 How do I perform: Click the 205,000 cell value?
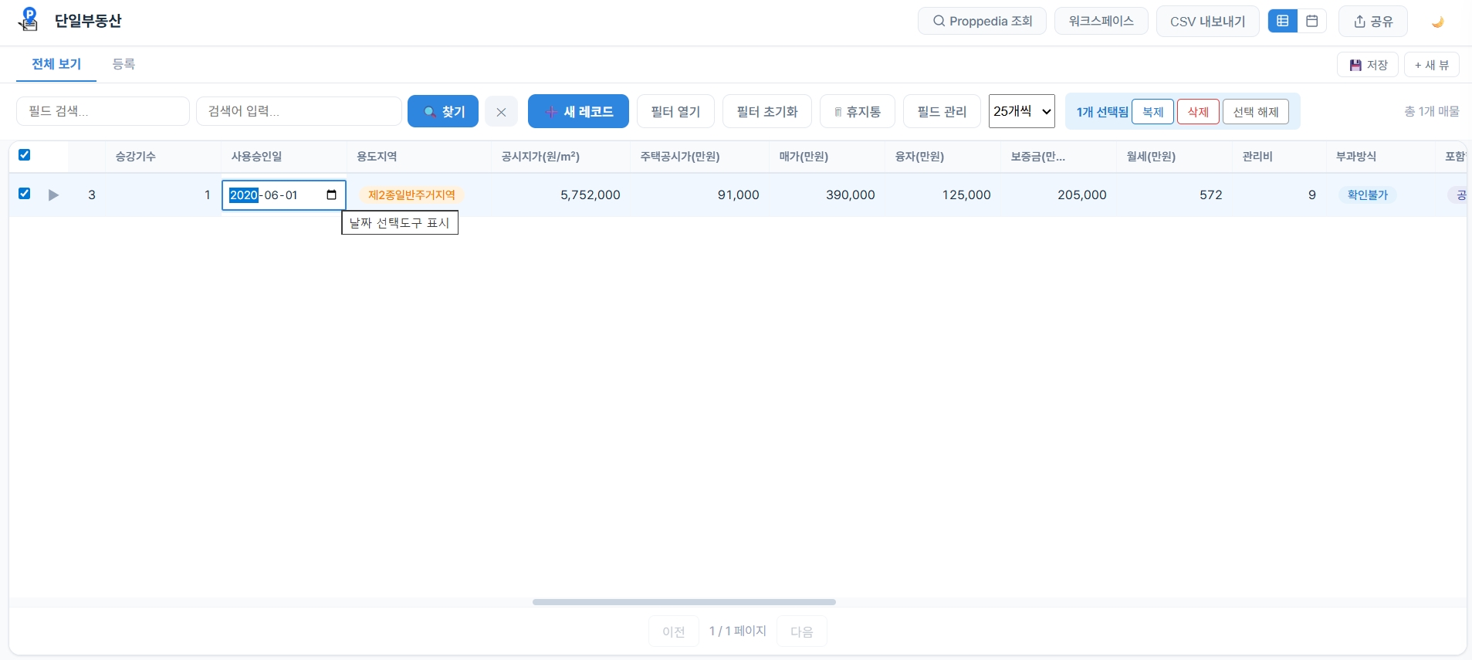[x=1082, y=195]
